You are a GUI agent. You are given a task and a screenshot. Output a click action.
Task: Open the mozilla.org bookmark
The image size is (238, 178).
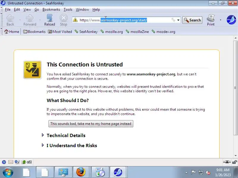[x=112, y=32]
